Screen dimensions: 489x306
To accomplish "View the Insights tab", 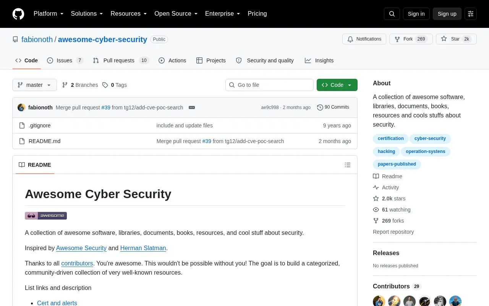I will [x=319, y=60].
